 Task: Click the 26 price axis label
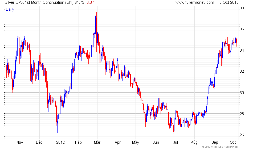pos(242,135)
